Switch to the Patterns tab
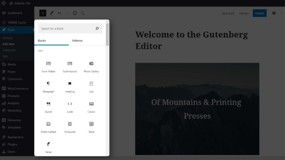The height and width of the screenshot is (160, 285). [77, 41]
